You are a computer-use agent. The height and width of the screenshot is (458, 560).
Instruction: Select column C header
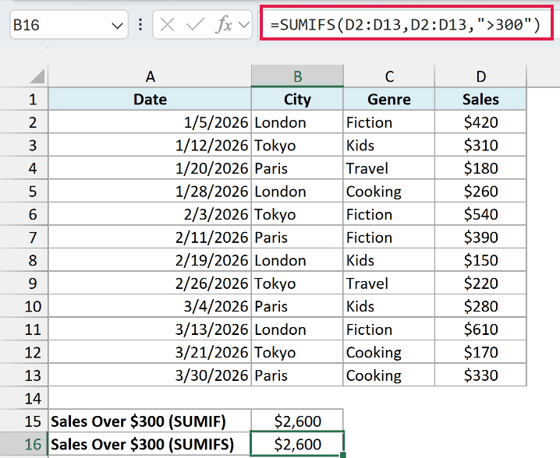point(389,76)
